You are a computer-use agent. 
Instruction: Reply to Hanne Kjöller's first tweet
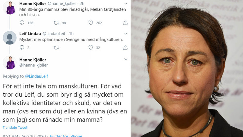coord(22,23)
